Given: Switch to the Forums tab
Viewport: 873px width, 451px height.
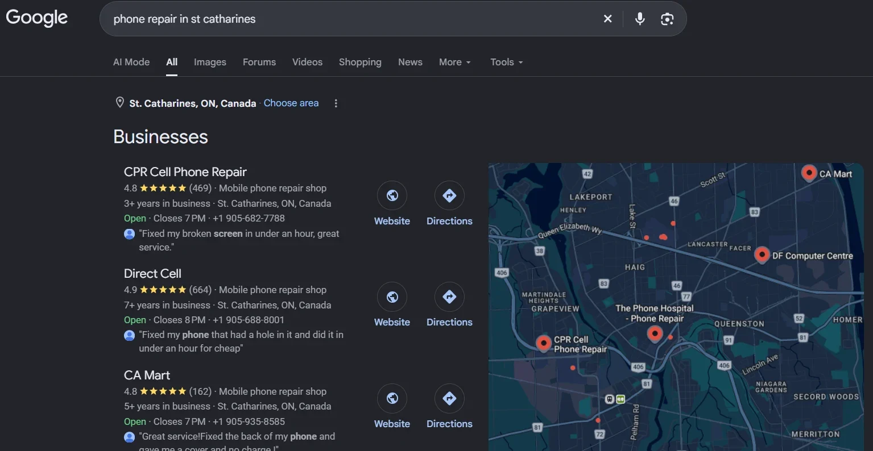Looking at the screenshot, I should tap(259, 62).
